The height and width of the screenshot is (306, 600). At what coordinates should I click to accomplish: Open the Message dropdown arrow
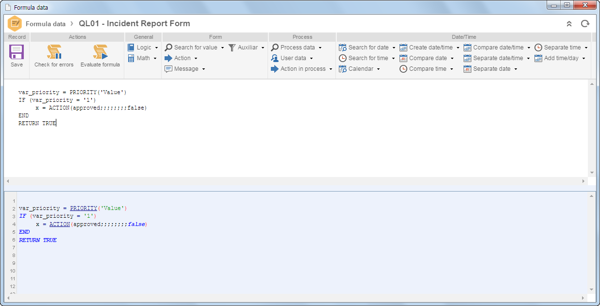pyautogui.click(x=203, y=69)
